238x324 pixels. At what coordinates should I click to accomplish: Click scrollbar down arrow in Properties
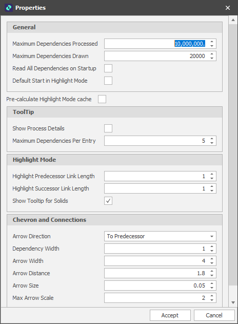233,303
